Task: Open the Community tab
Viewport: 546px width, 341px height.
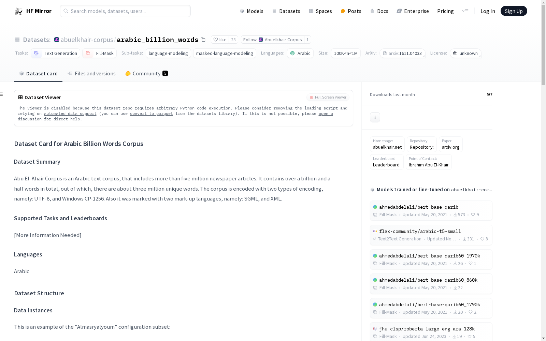Action: pos(146,73)
